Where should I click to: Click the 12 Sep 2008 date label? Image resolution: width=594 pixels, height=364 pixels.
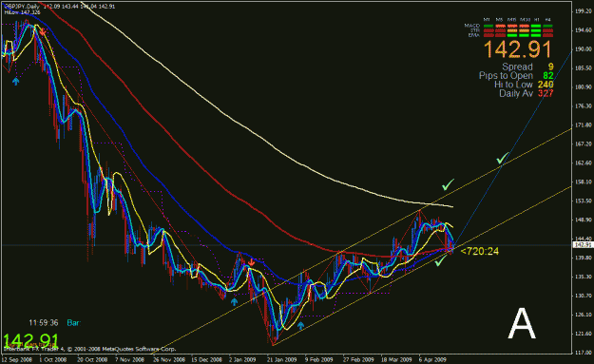pyautogui.click(x=17, y=359)
